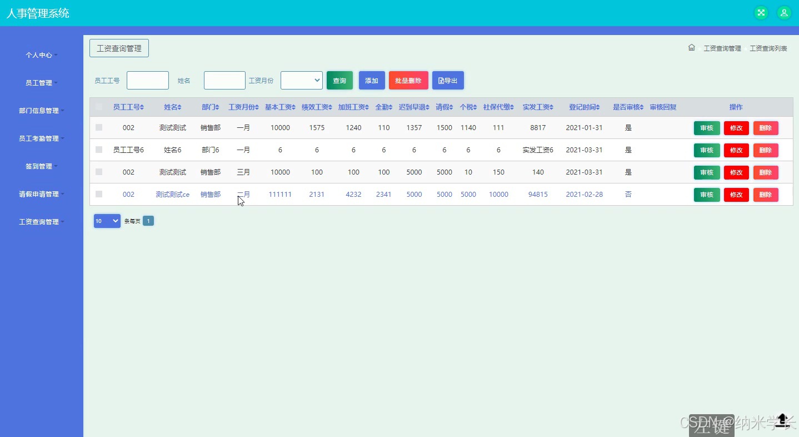Sort by 加班工资 column header
Viewport: 799px width, 437px height.
click(x=353, y=107)
